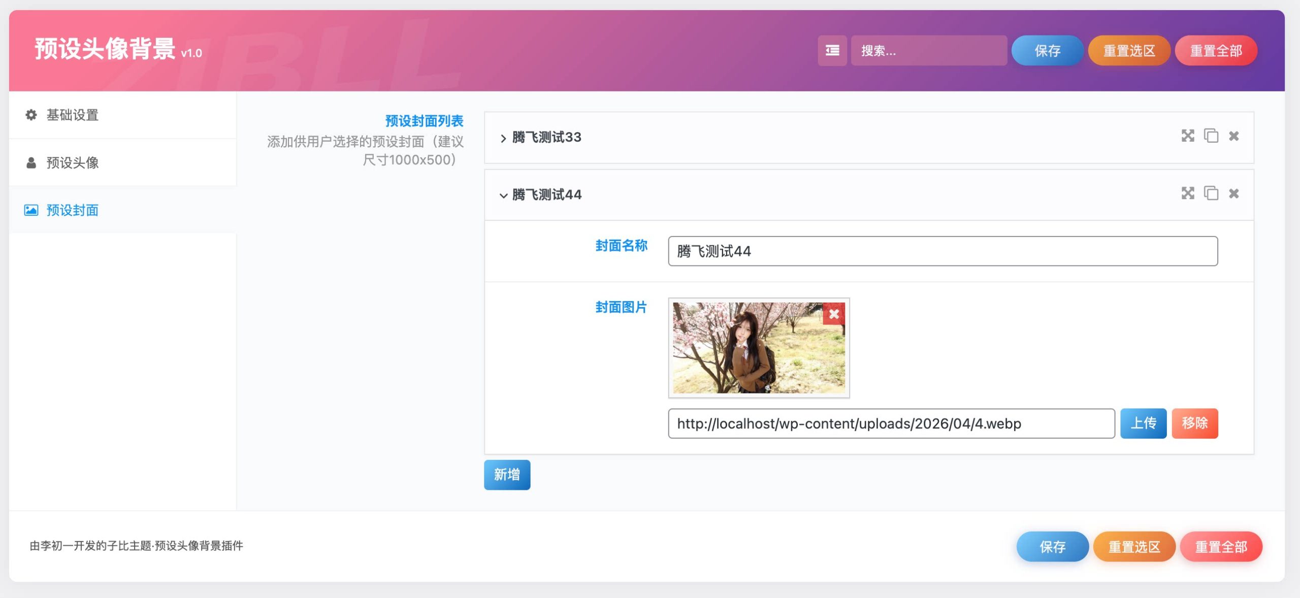Click the 封面名称 field label

pos(621,246)
